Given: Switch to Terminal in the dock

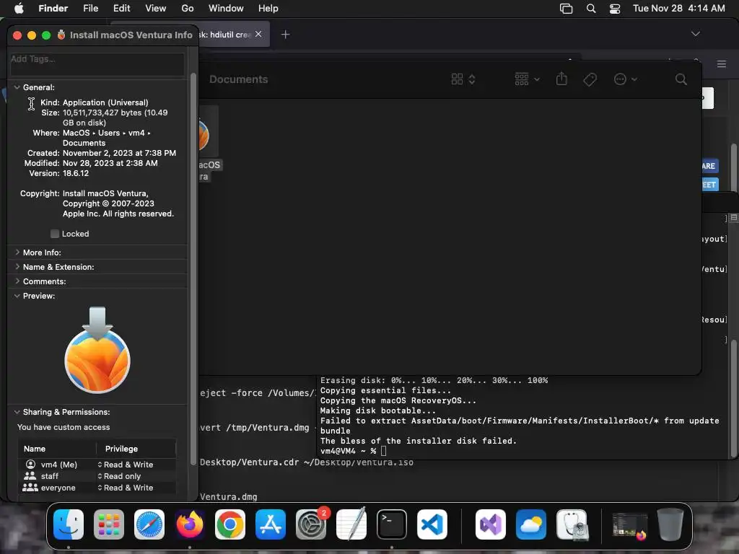Looking at the screenshot, I should tap(392, 524).
